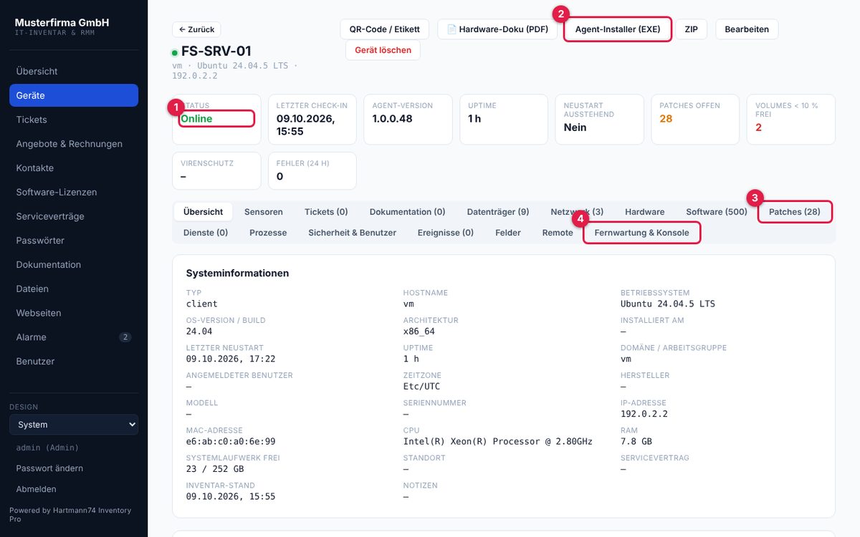Open the Prozesse tab
This screenshot has height=537, width=860.
(268, 233)
